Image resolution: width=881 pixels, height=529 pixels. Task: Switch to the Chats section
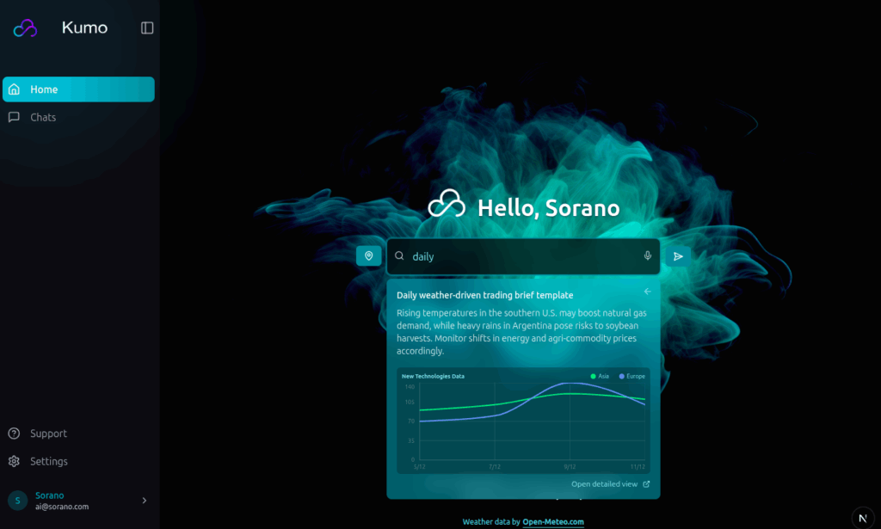tap(42, 117)
